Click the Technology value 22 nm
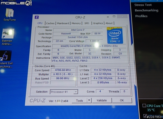 tap(59, 41)
